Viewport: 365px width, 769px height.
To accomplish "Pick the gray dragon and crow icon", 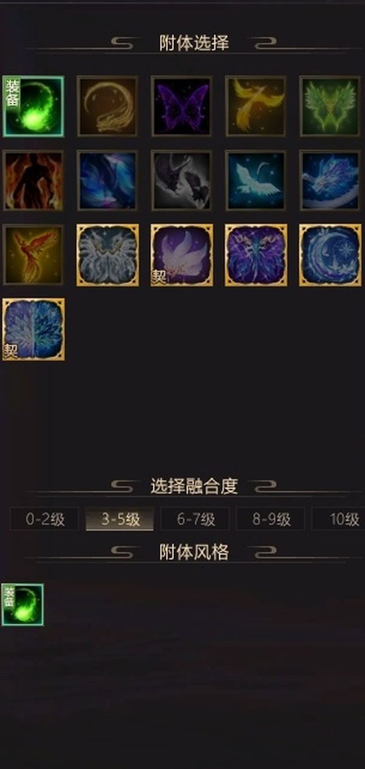I will tap(181, 180).
